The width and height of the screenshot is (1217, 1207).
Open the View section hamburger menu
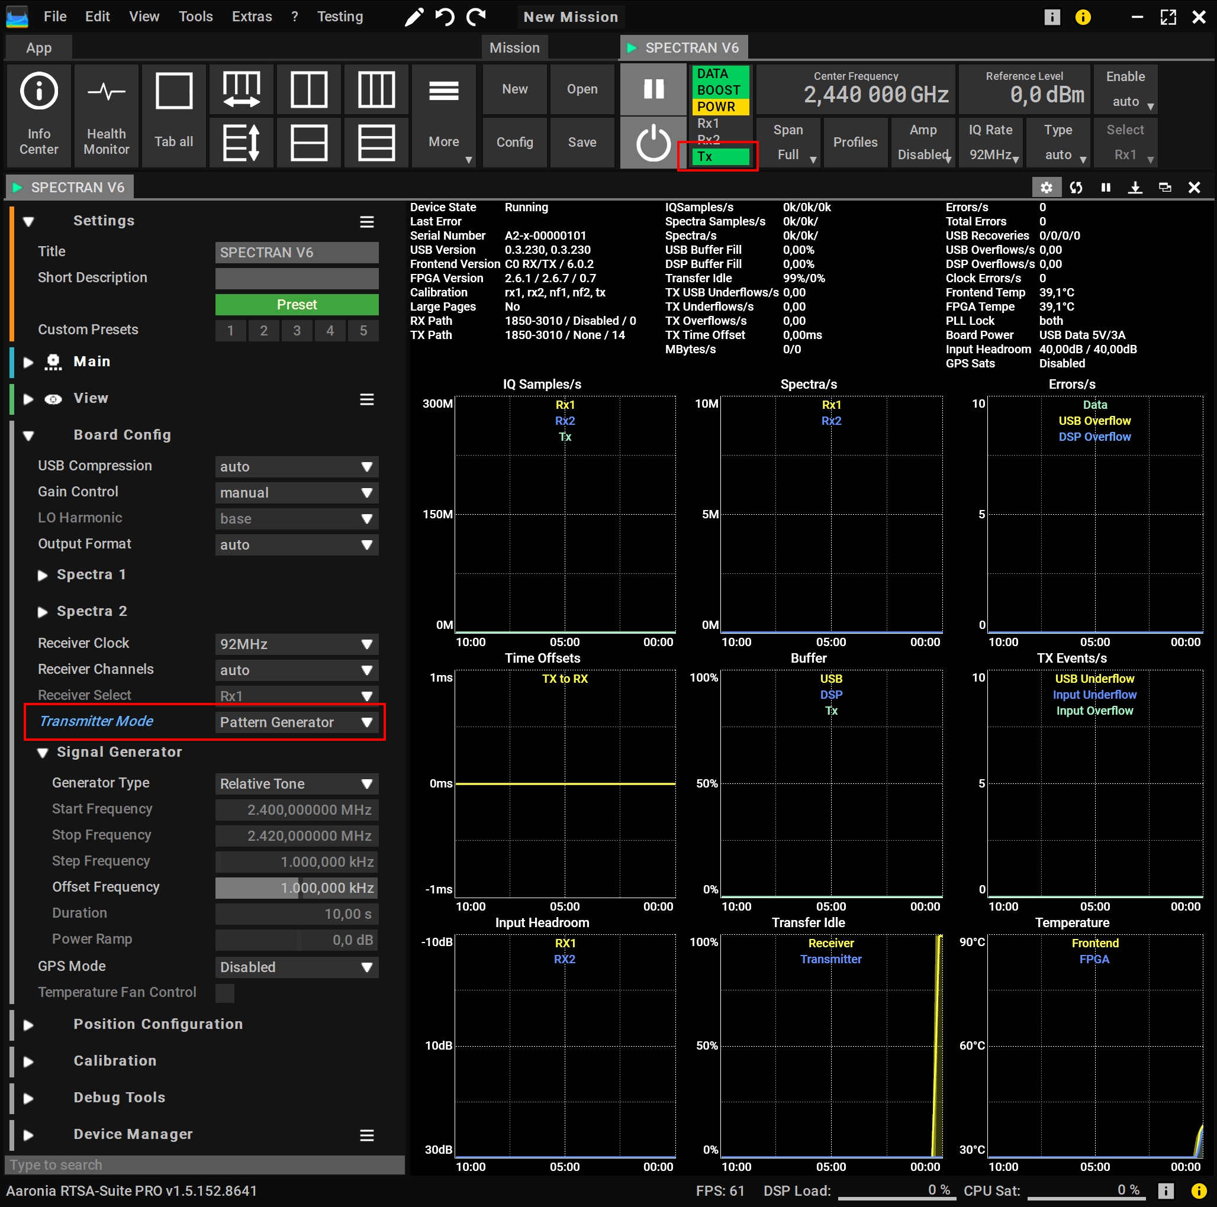(x=367, y=400)
